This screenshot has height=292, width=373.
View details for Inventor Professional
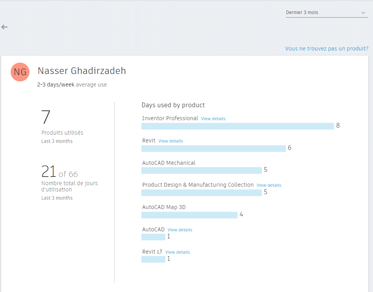click(213, 119)
